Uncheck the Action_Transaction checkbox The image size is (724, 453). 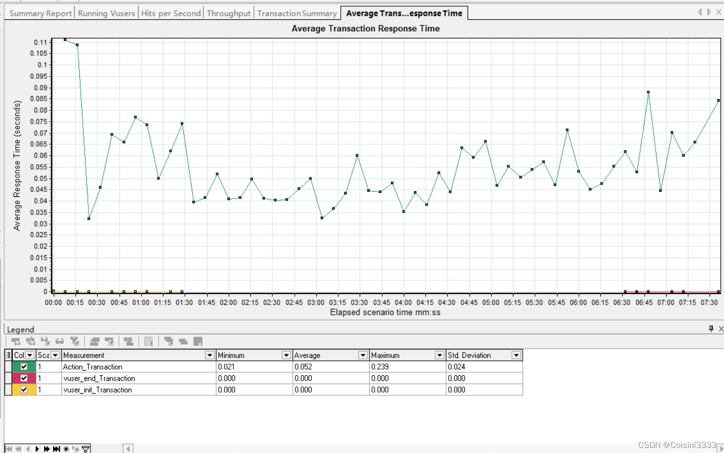coord(24,367)
